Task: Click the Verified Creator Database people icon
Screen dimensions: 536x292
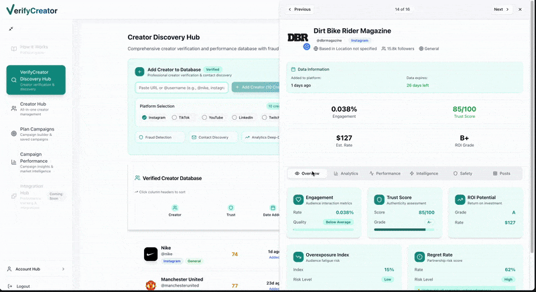Action: (137, 178)
